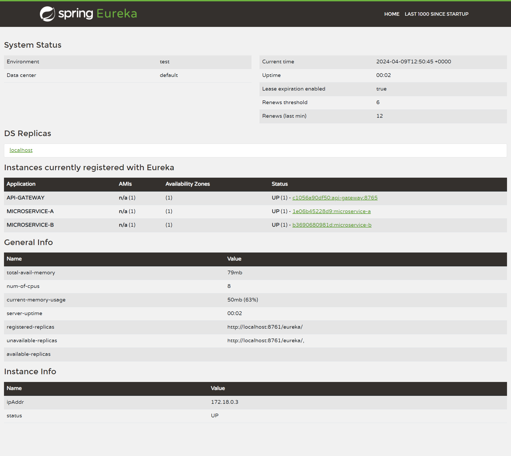
Task: Click the Uptime value in System Status
Action: (384, 75)
